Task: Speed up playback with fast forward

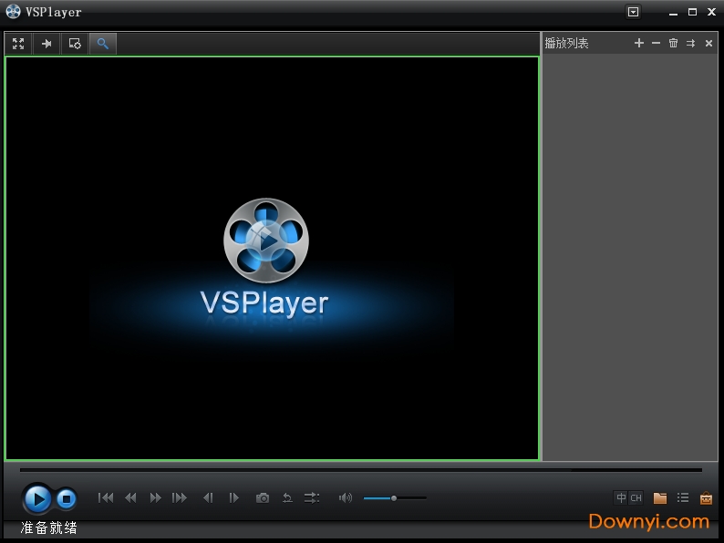Action: click(x=156, y=497)
